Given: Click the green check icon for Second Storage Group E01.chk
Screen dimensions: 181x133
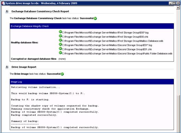Looking at the screenshot, I should [60, 48].
